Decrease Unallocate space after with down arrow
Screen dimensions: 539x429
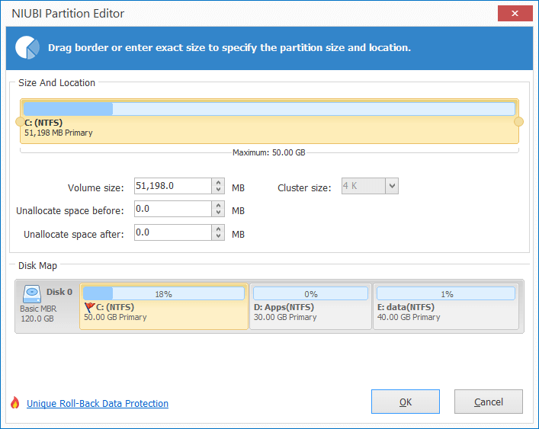pos(218,236)
